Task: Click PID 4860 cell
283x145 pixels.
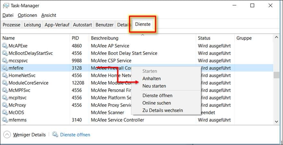Action: [x=77, y=46]
